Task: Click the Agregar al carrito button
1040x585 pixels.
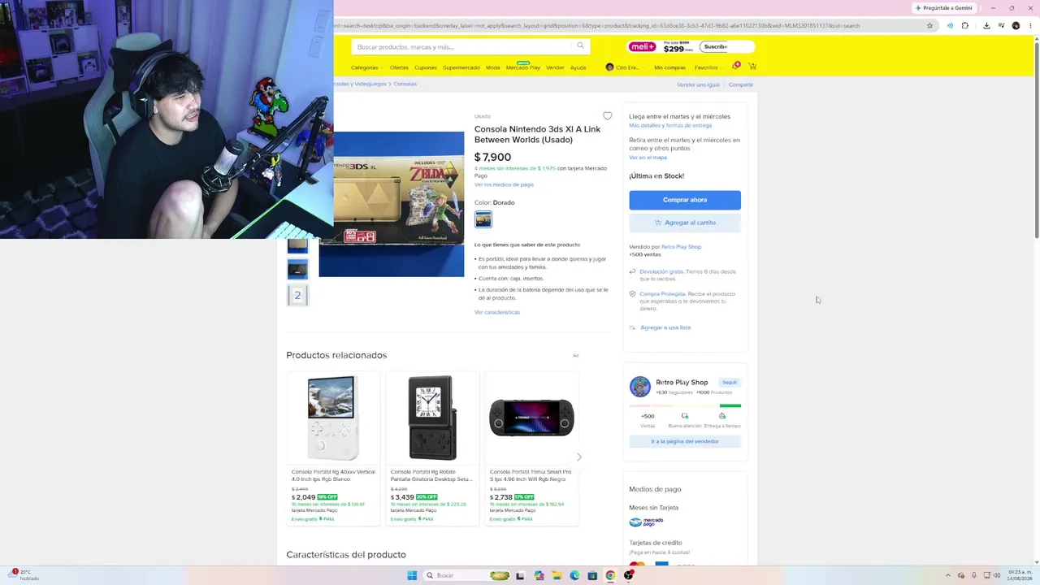Action: tap(685, 223)
